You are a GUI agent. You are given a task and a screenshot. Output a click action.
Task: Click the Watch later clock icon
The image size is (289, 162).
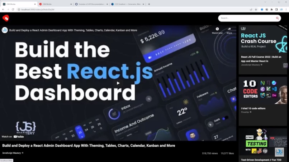(x=217, y=29)
